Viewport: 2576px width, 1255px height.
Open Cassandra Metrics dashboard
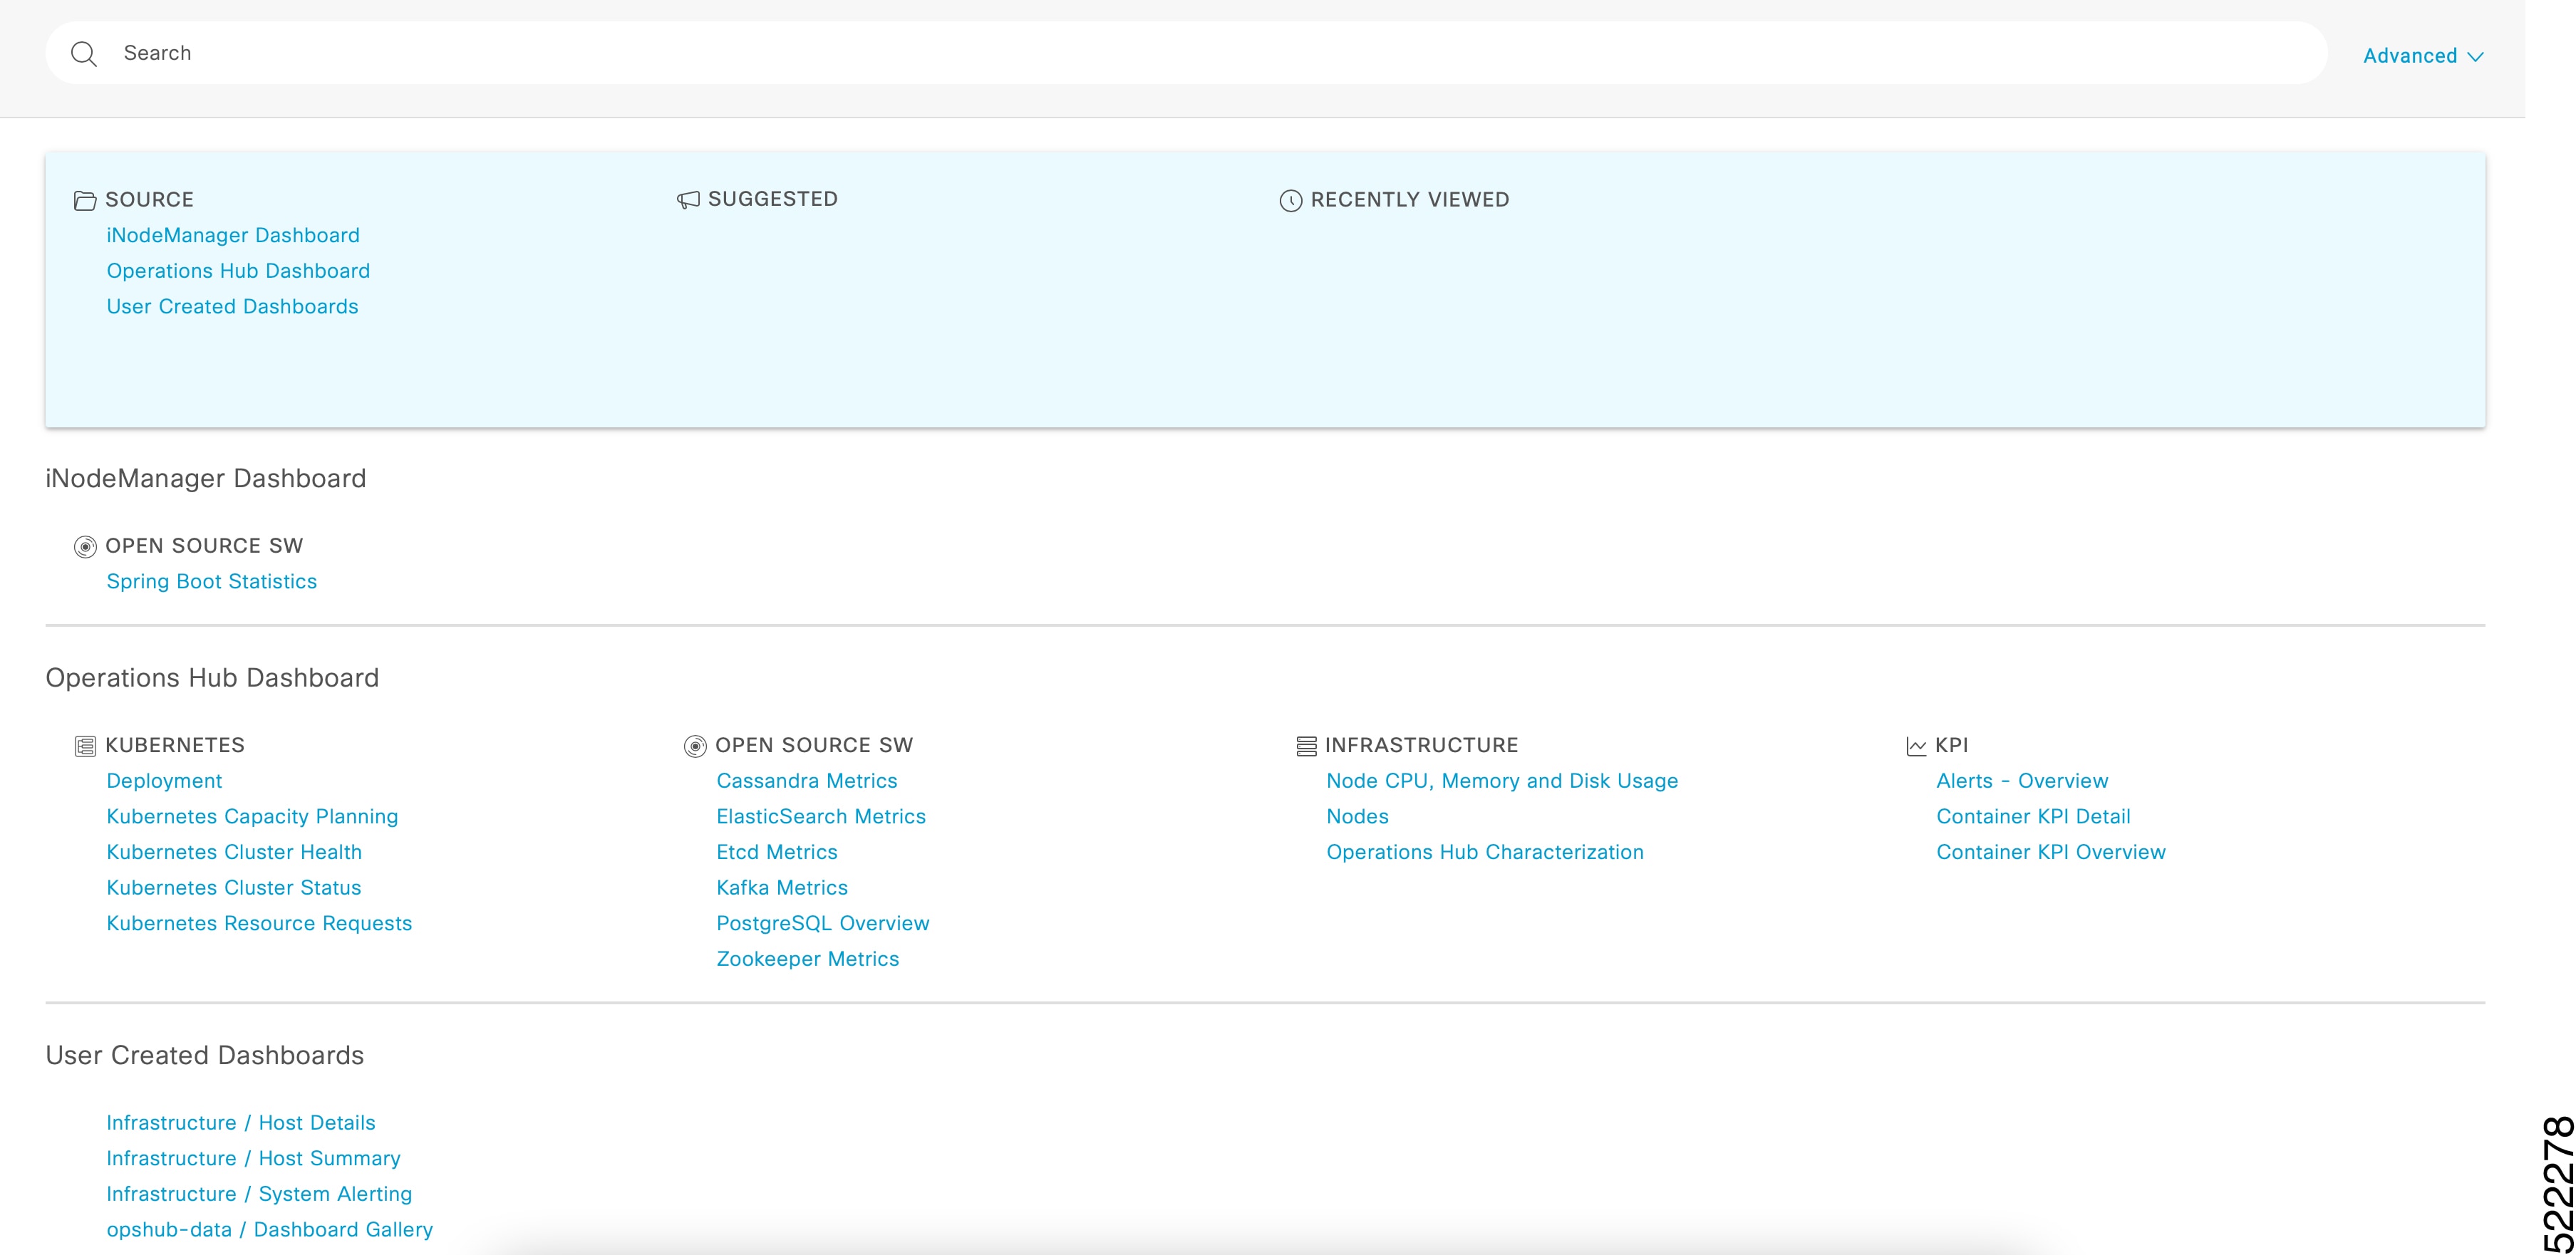[806, 781]
